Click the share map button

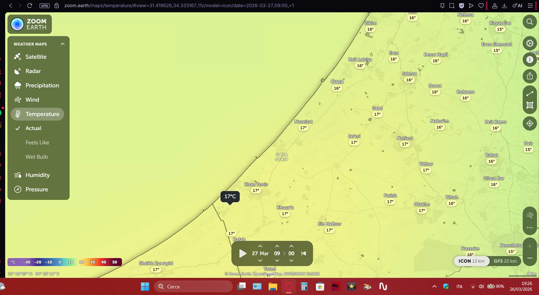(530, 76)
